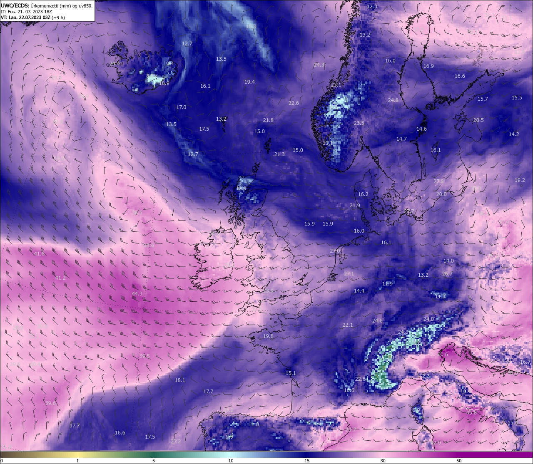
Task: Click the 14.6 value label
Action: click(421, 129)
